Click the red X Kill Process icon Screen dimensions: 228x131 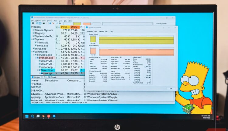click(53, 23)
